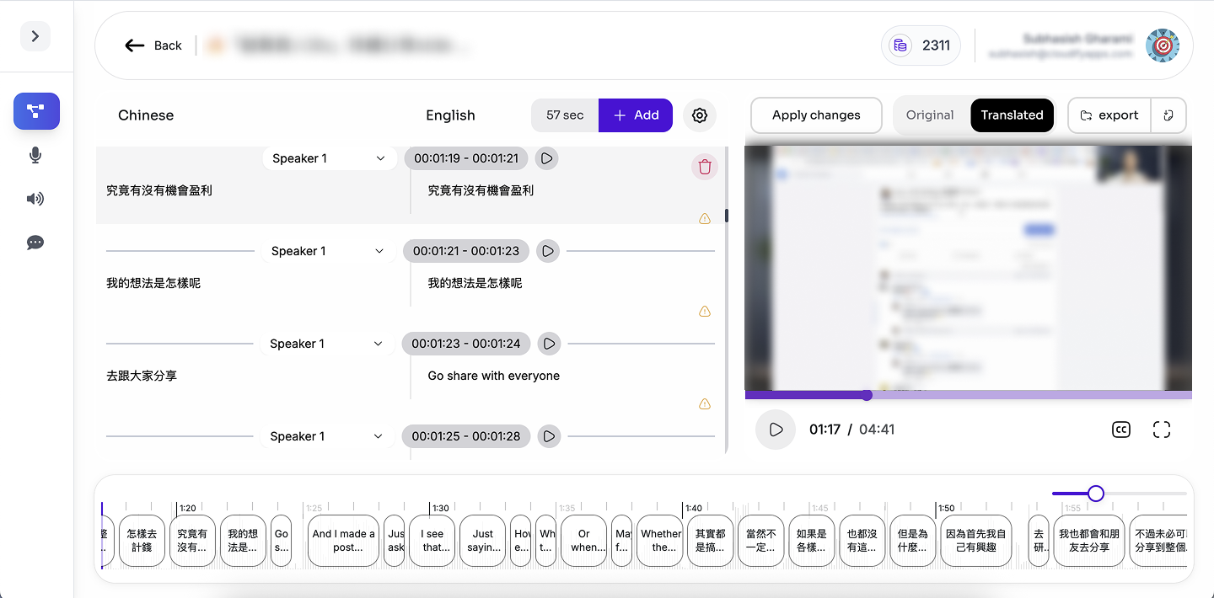This screenshot has height=598, width=1214.
Task: Switch to Original audio tab
Action: pos(930,115)
